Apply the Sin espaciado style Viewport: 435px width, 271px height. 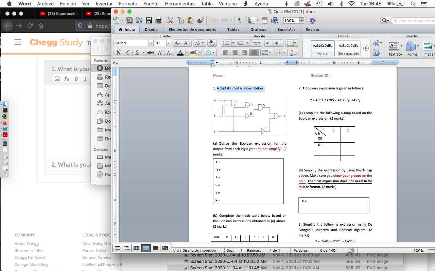point(349,48)
